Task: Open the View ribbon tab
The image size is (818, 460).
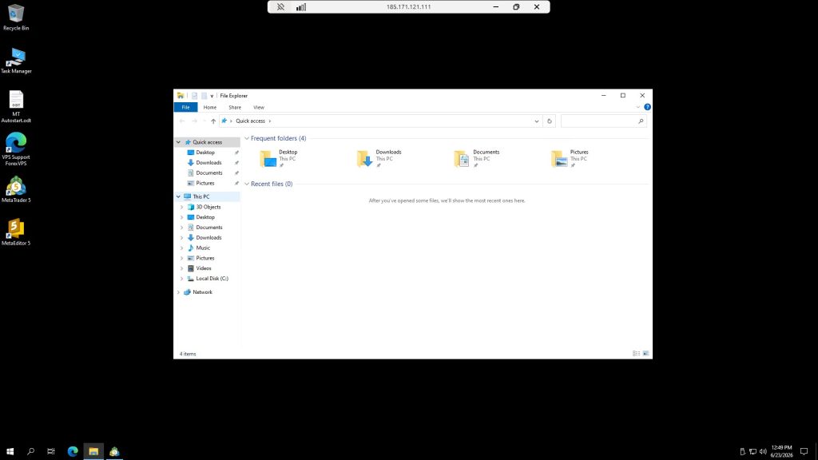Action: 259,108
